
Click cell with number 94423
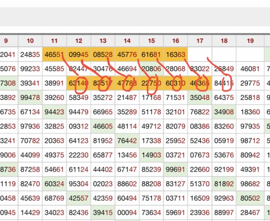click(x=54, y=112)
